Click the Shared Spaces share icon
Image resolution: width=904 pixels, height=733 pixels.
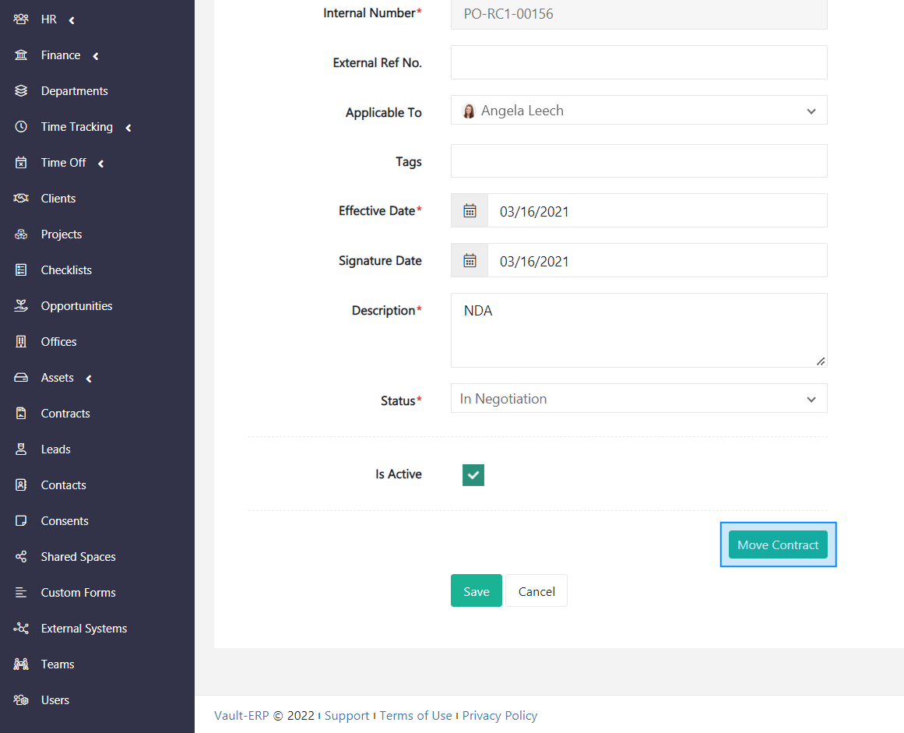pos(21,557)
